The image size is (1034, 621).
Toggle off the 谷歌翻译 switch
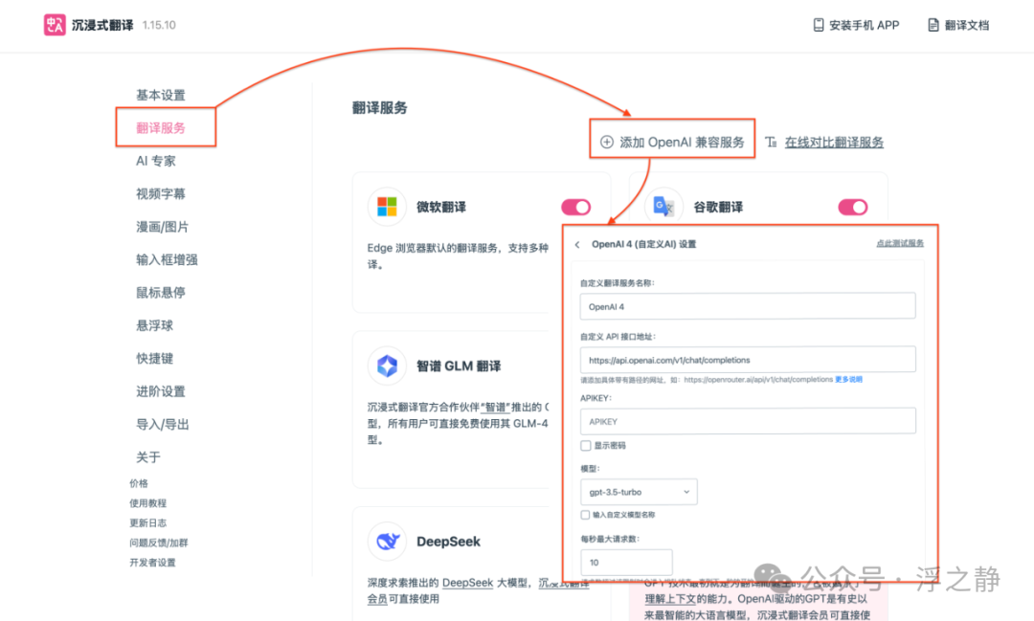tap(853, 207)
